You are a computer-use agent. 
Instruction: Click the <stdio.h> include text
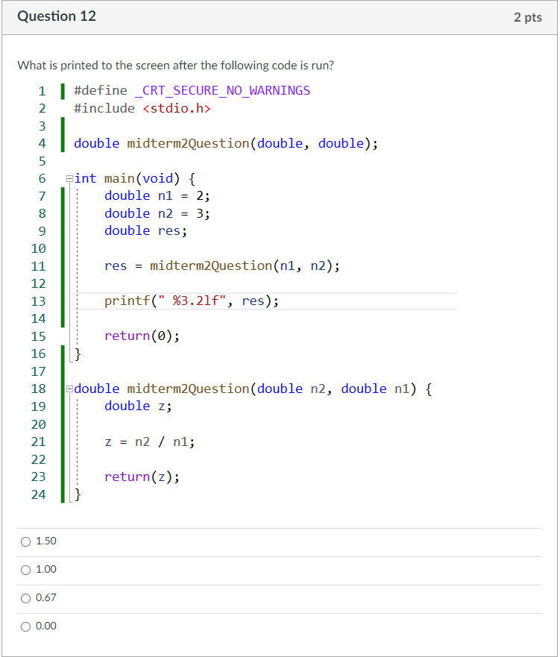click(x=176, y=109)
